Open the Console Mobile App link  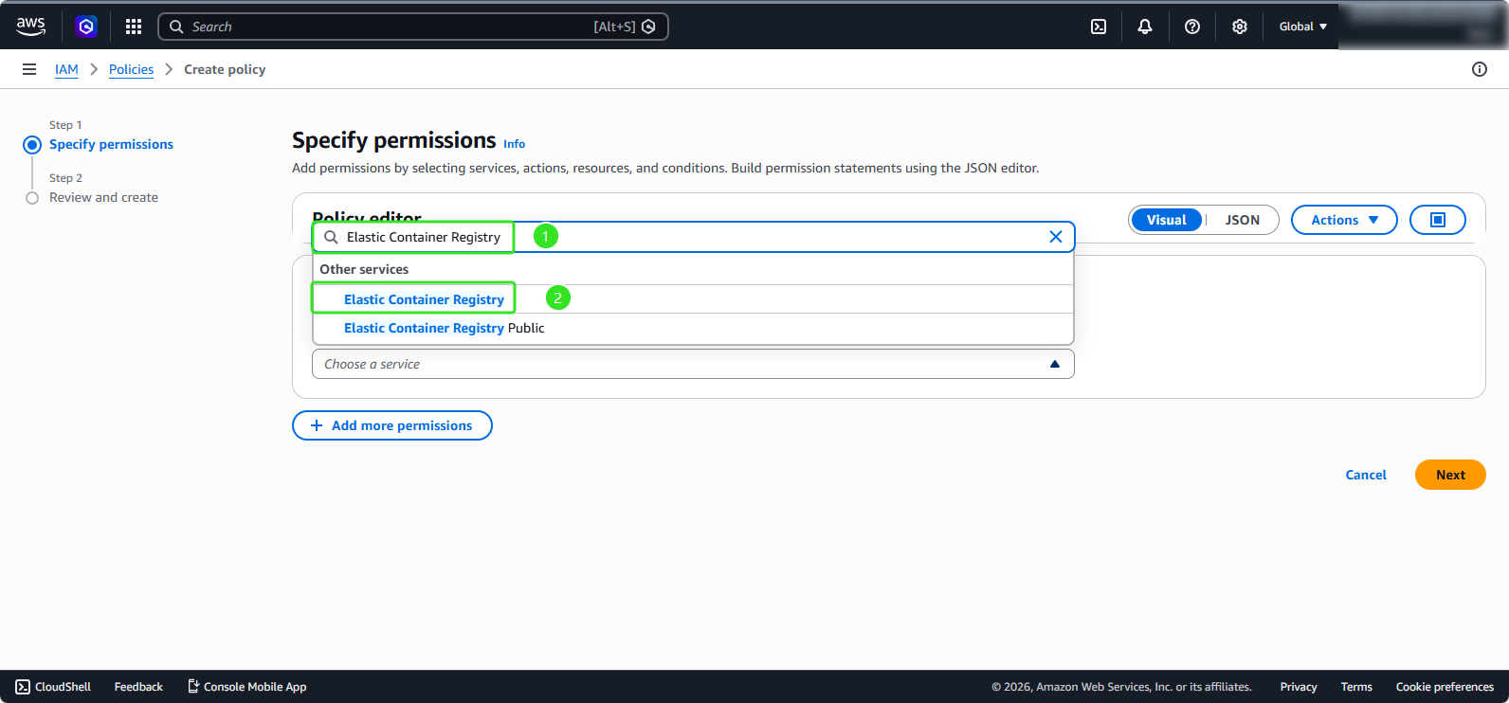(x=246, y=687)
